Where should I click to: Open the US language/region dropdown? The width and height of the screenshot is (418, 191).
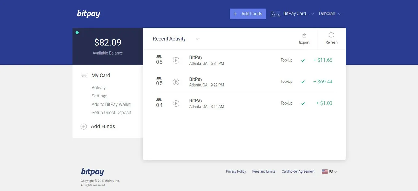330,171
